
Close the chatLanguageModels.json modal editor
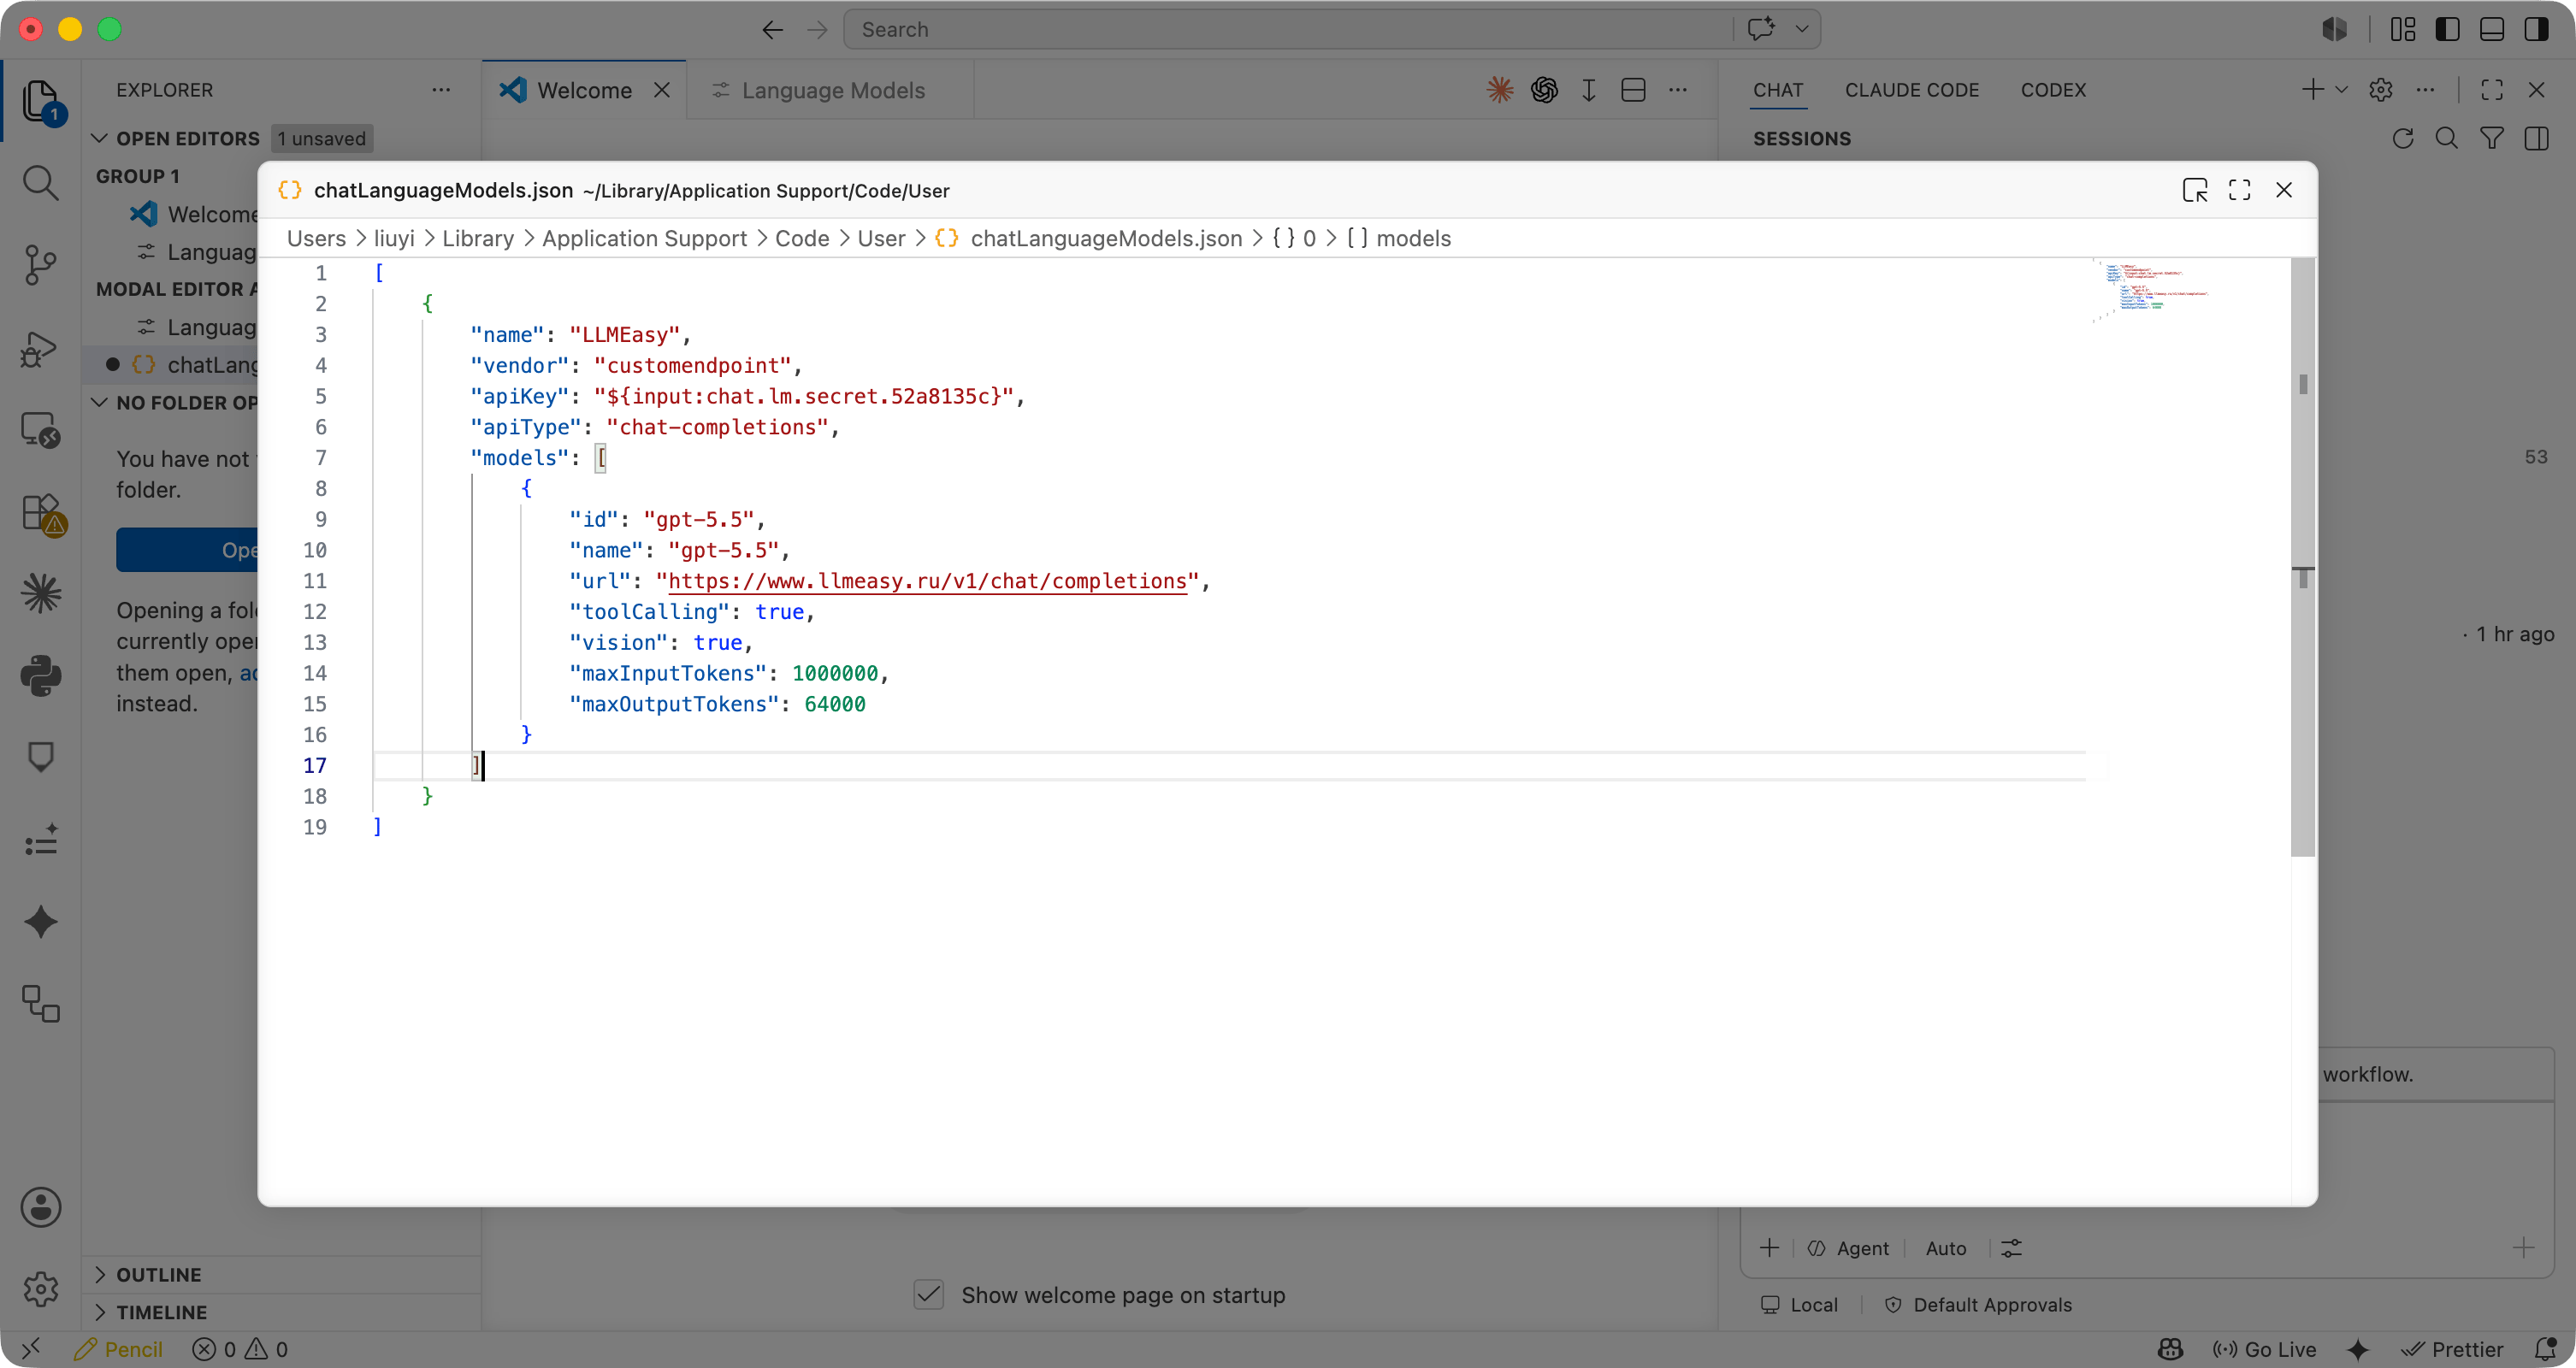(x=2284, y=190)
